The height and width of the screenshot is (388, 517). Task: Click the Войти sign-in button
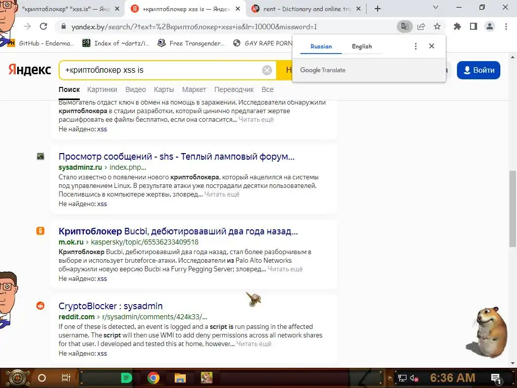(x=479, y=70)
